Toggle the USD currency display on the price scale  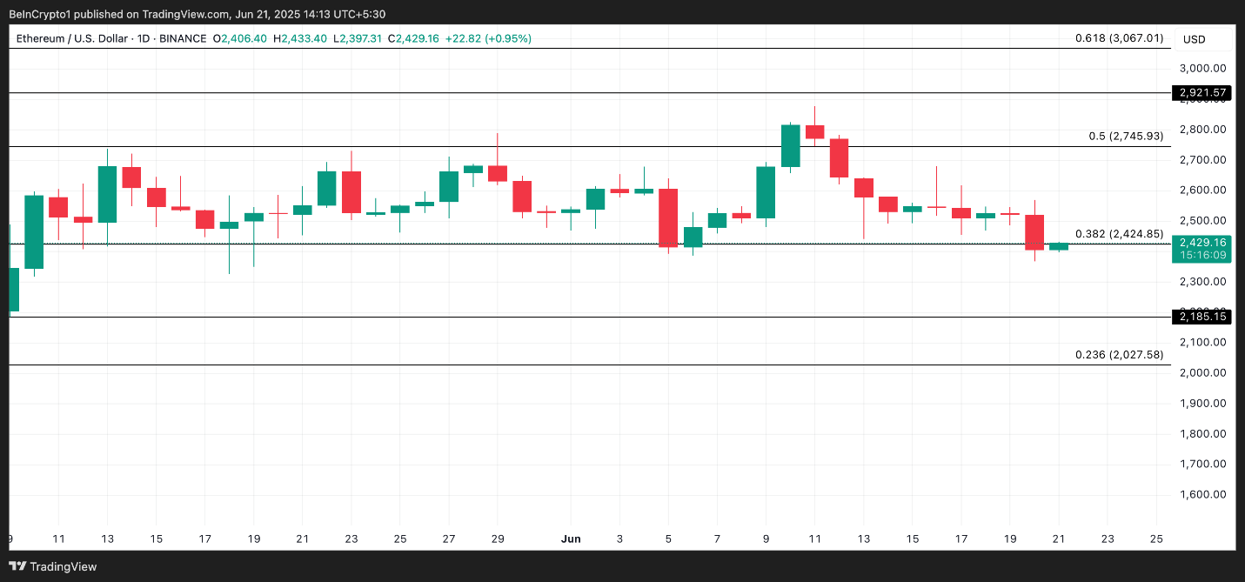(1193, 38)
